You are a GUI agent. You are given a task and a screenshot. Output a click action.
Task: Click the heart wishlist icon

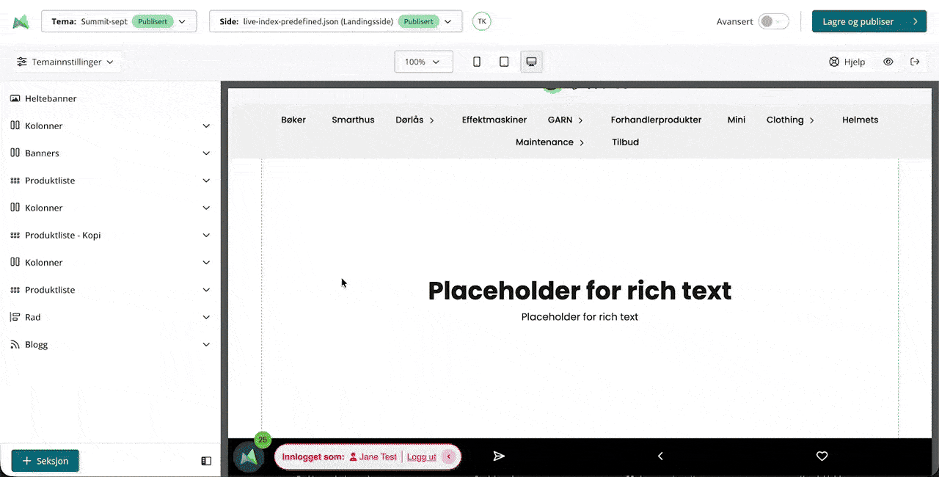tap(822, 456)
